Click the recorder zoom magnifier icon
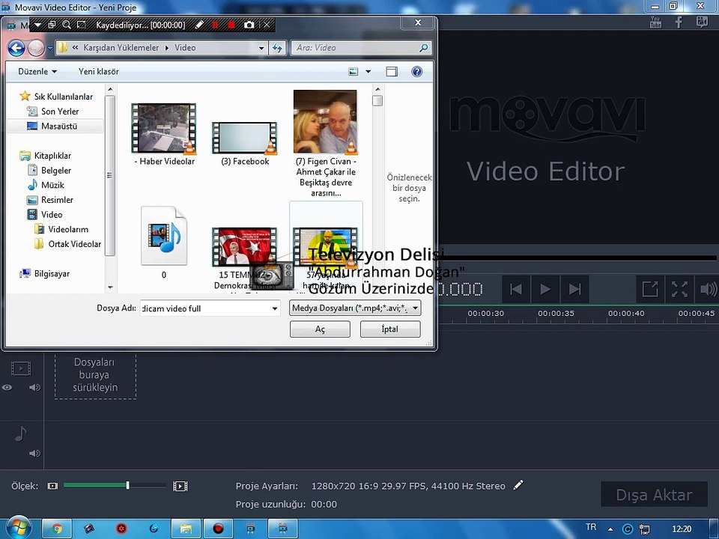This screenshot has width=719, height=539. (67, 25)
